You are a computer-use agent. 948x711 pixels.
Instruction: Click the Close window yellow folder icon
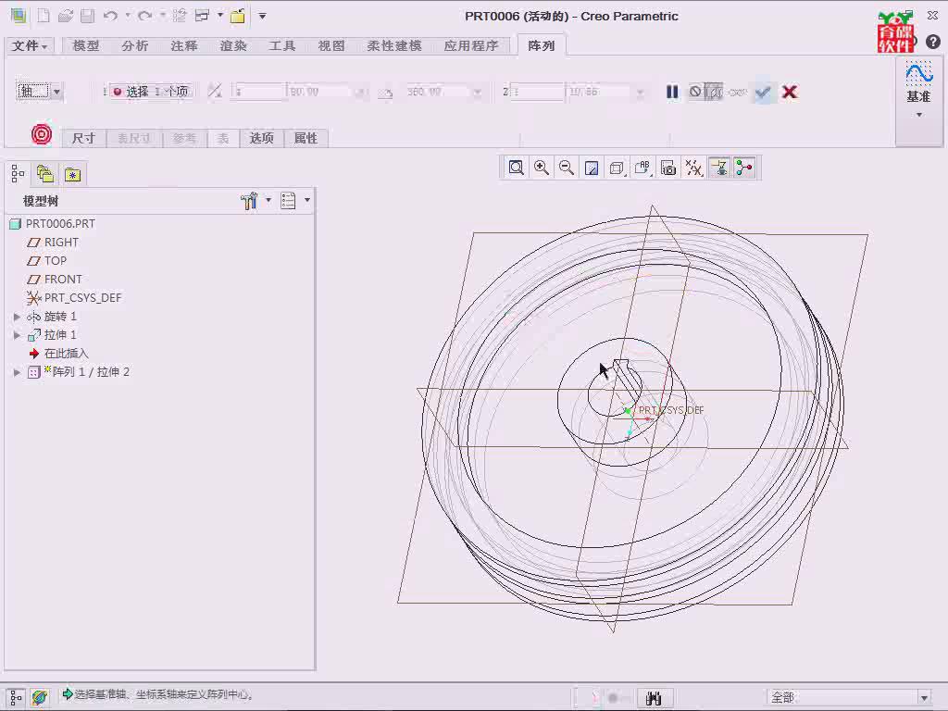pyautogui.click(x=238, y=16)
